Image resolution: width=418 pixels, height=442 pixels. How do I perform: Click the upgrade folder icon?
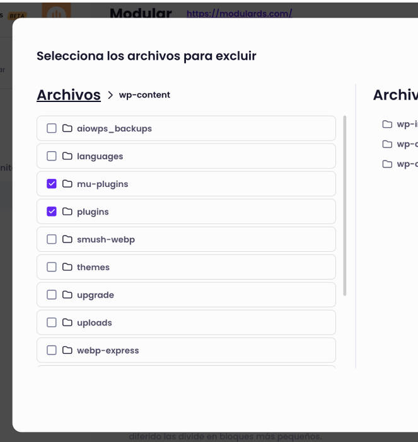(67, 295)
